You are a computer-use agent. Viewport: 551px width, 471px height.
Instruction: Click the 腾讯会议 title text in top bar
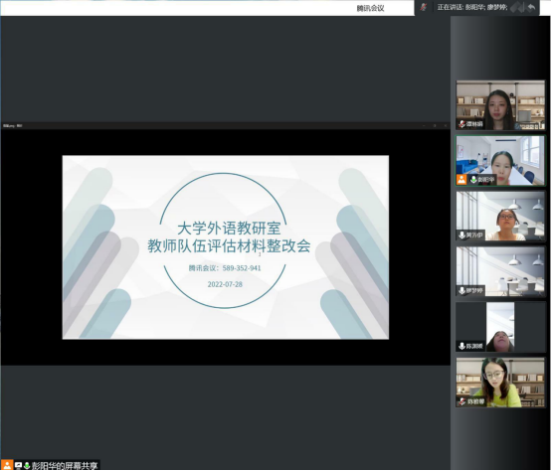pyautogui.click(x=370, y=8)
